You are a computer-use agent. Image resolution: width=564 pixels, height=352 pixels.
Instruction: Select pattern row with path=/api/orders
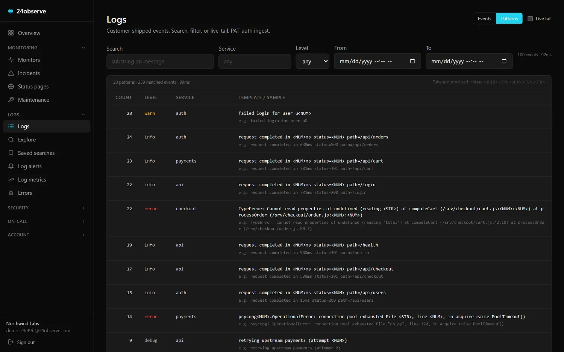pos(329,141)
